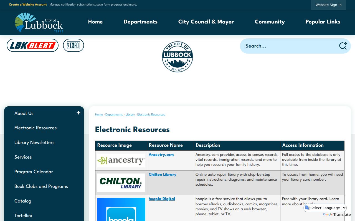Open the LBK Info badge
This screenshot has width=355, height=221.
73,45
